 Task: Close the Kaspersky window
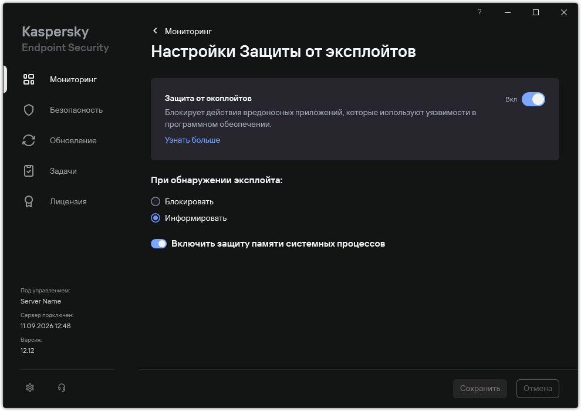click(x=564, y=12)
